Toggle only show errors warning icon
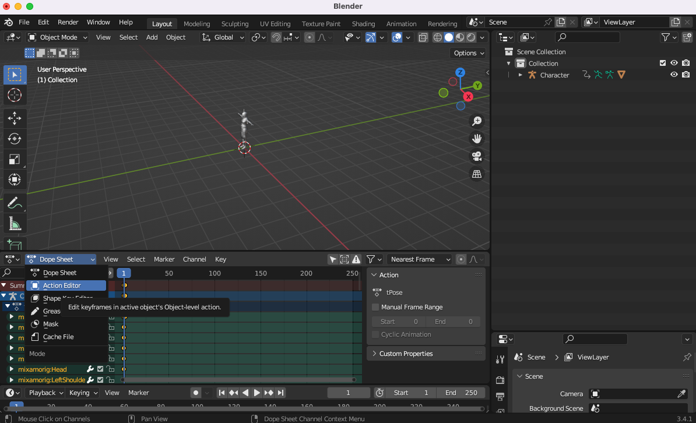This screenshot has height=423, width=696. coord(356,259)
